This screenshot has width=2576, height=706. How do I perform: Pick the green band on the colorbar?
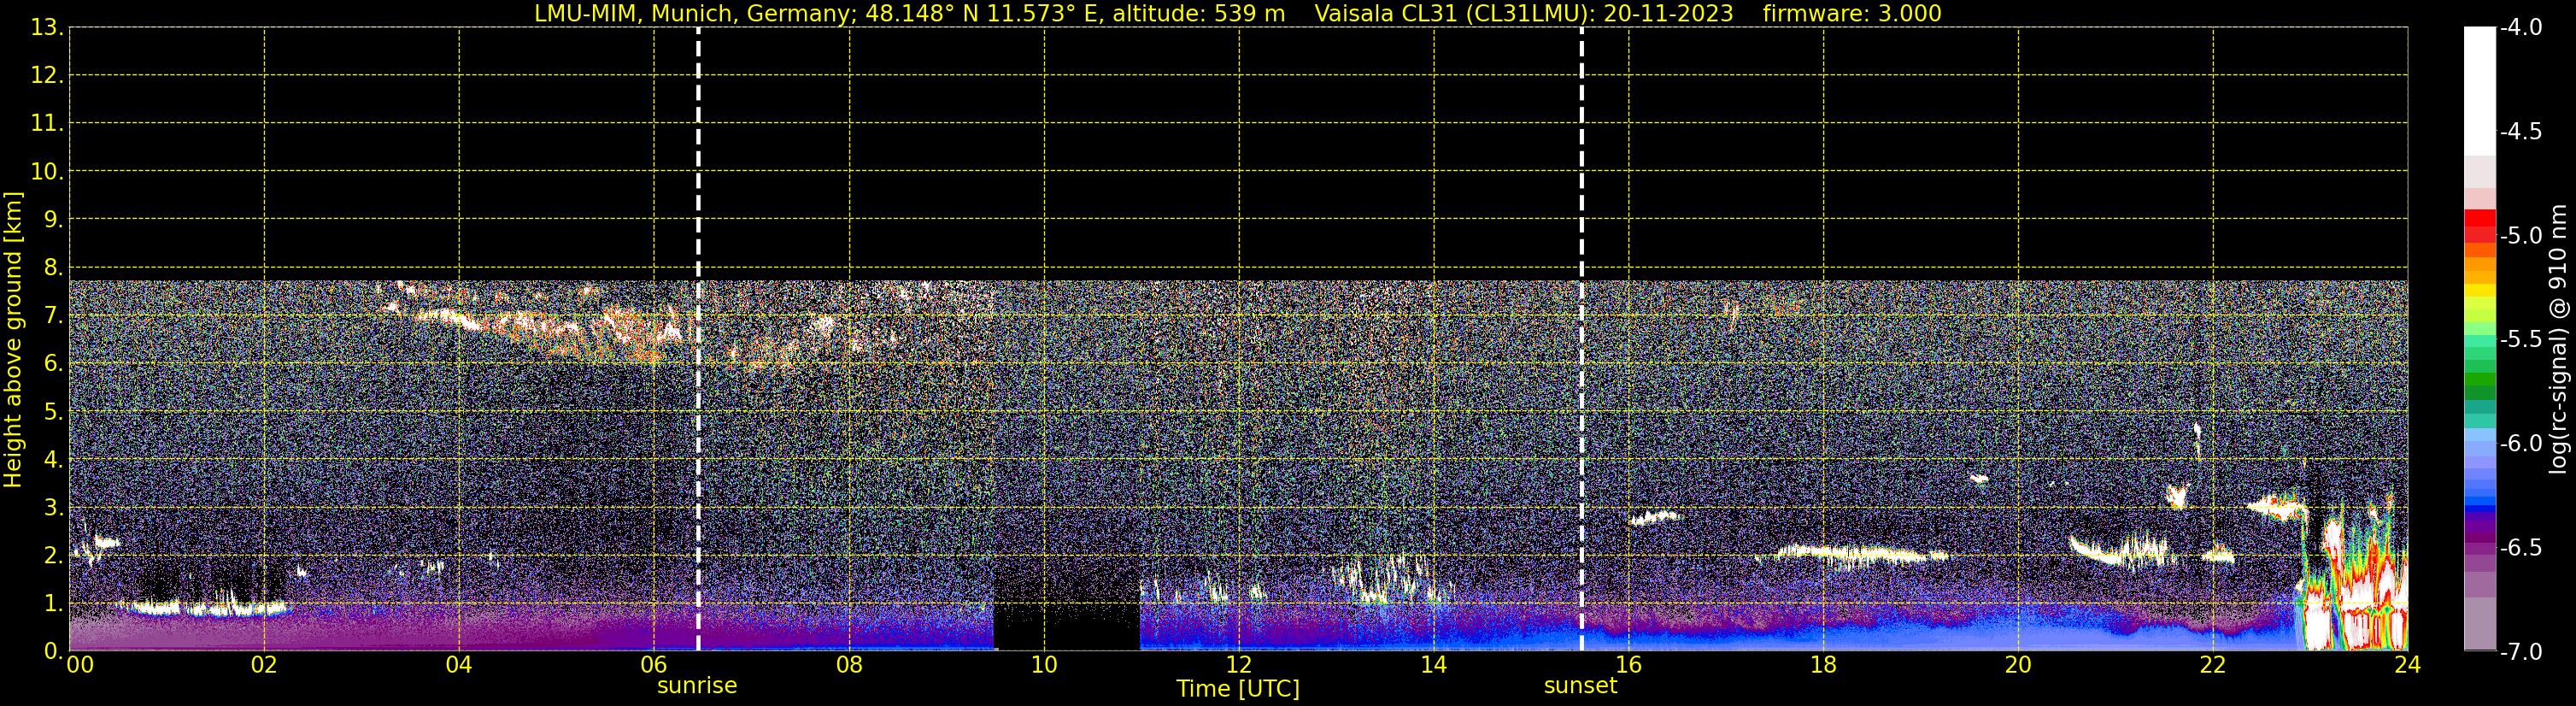(x=2479, y=383)
